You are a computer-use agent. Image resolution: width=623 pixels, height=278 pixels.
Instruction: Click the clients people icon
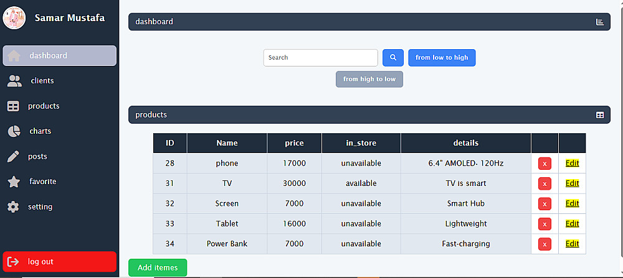[x=14, y=81]
